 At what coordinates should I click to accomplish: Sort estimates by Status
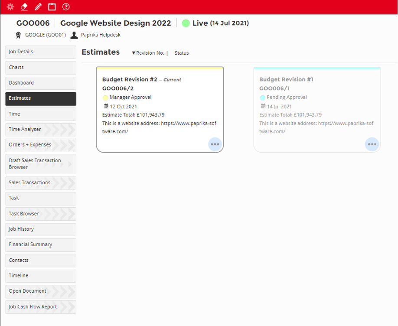tap(182, 53)
